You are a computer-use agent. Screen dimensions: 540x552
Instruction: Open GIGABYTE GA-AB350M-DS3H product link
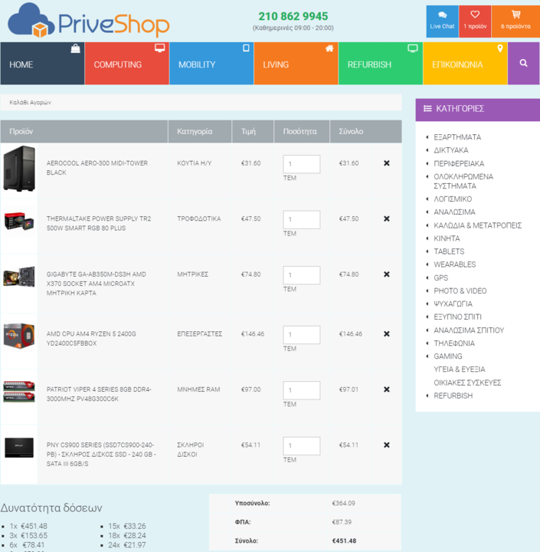[97, 284]
